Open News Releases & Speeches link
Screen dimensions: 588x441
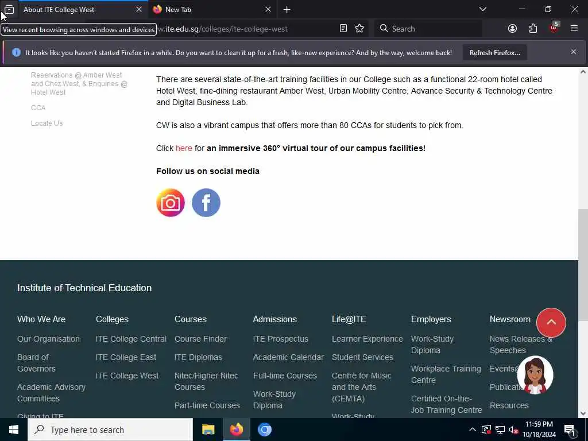tap(520, 345)
